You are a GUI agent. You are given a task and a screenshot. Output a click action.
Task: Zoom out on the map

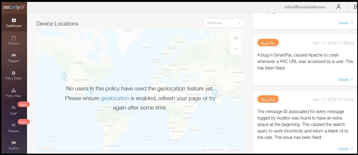[236, 49]
